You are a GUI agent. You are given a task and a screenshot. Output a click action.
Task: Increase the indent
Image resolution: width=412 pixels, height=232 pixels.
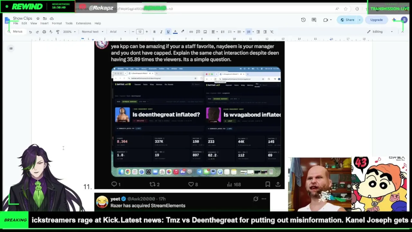(x=265, y=32)
